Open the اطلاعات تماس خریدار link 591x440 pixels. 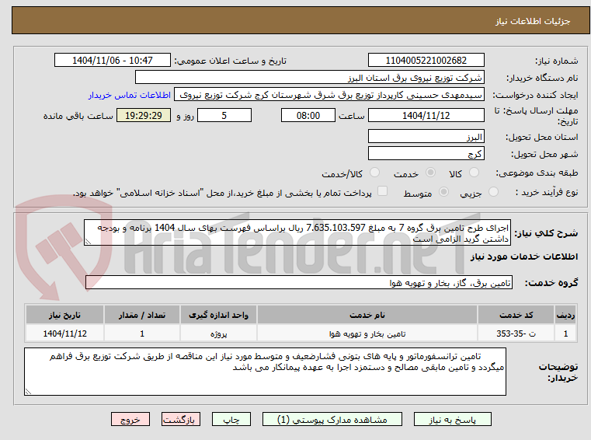click(130, 95)
